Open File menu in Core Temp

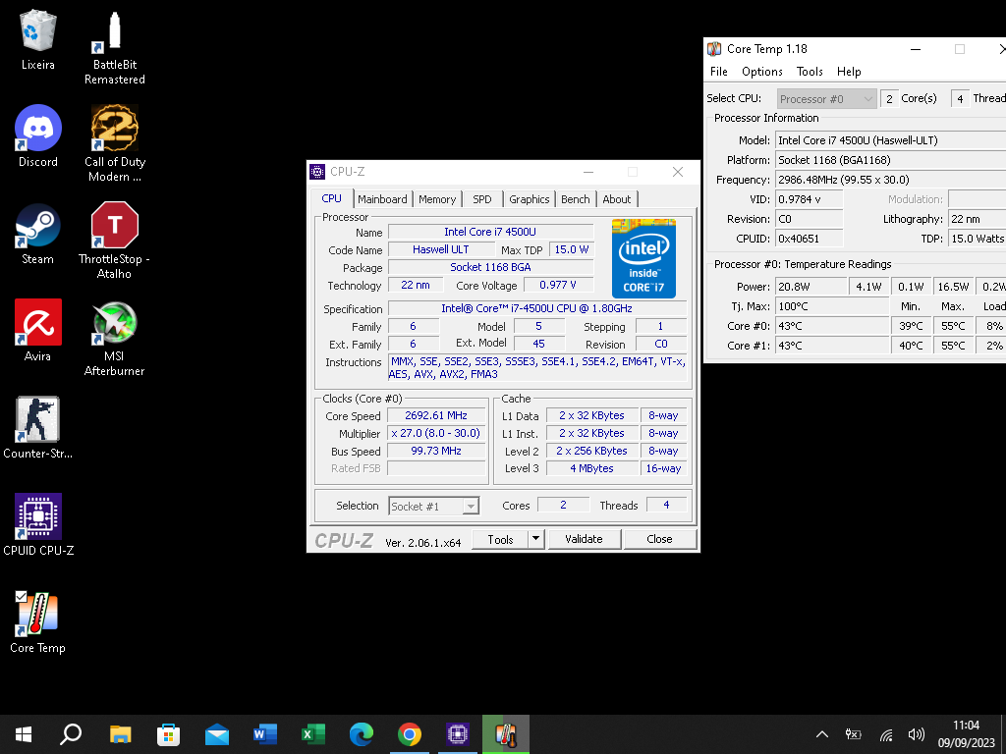coord(718,71)
